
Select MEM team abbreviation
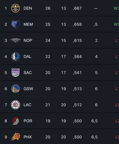(x=28, y=24)
